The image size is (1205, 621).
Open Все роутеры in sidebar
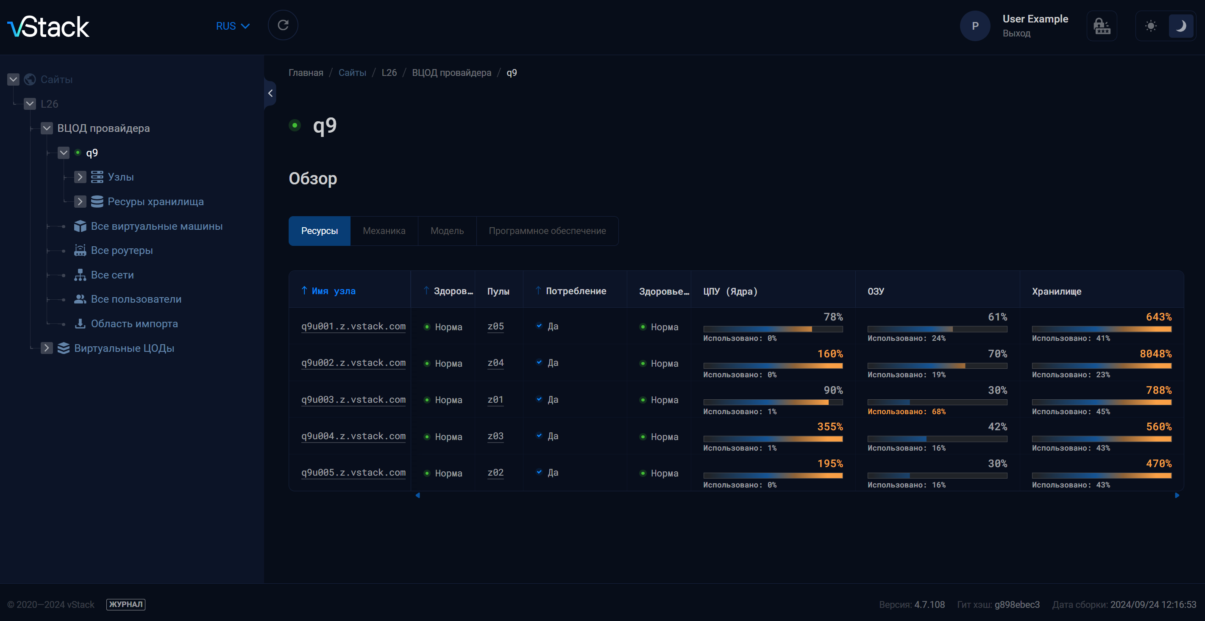(122, 251)
